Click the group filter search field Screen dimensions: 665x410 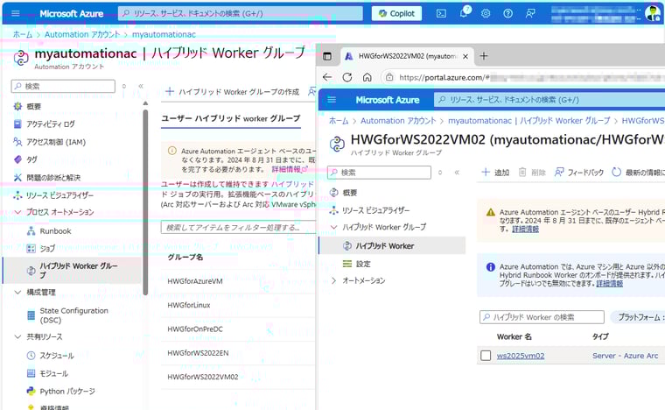238,227
